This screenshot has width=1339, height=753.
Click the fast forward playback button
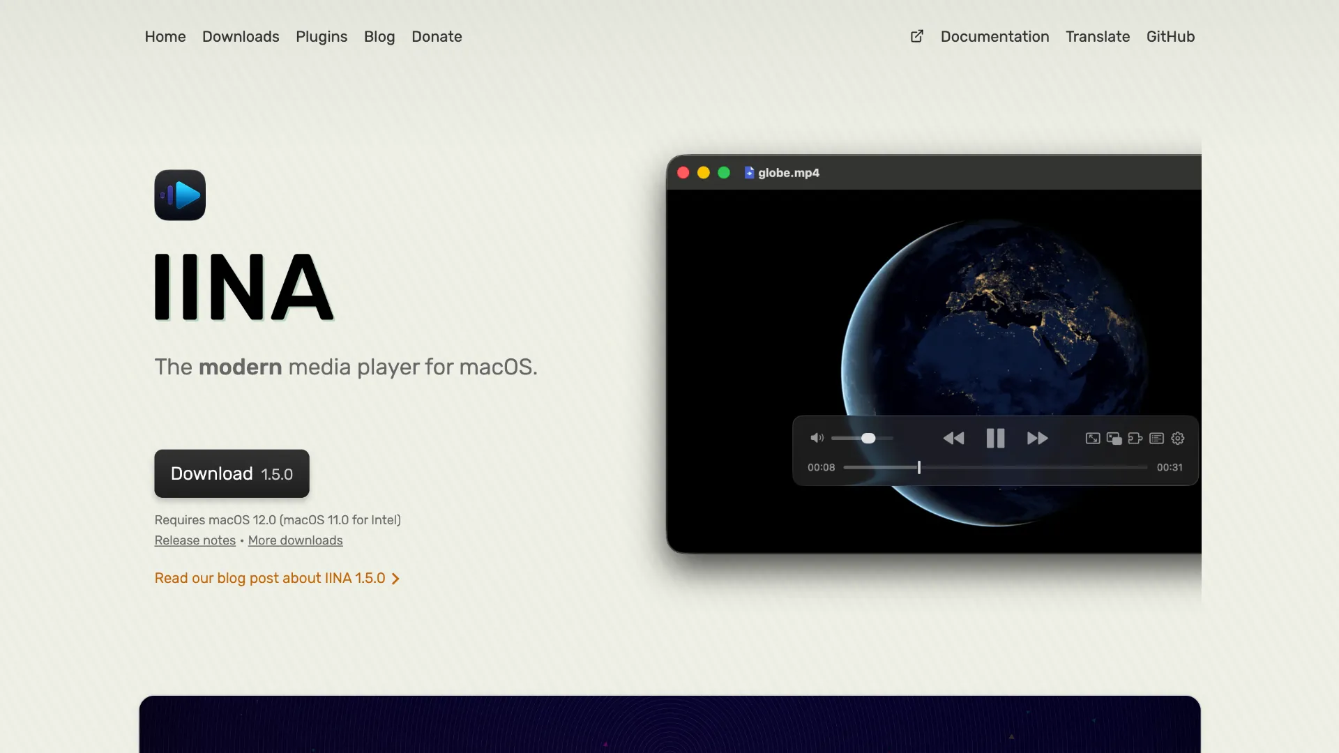[x=1038, y=438]
